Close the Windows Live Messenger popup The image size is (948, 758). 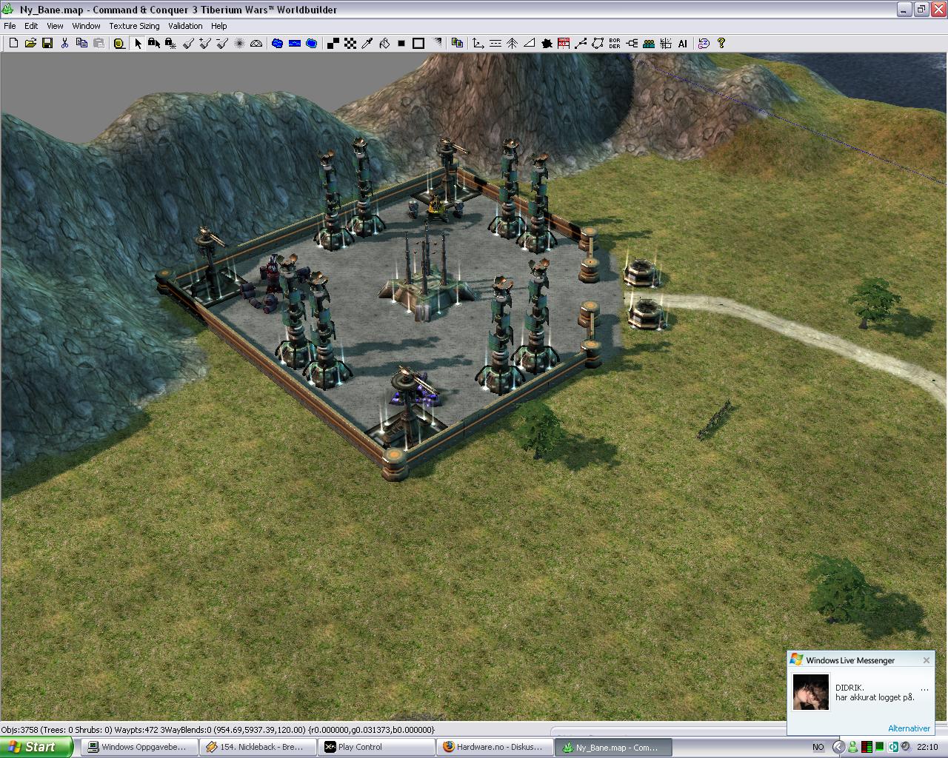click(926, 660)
